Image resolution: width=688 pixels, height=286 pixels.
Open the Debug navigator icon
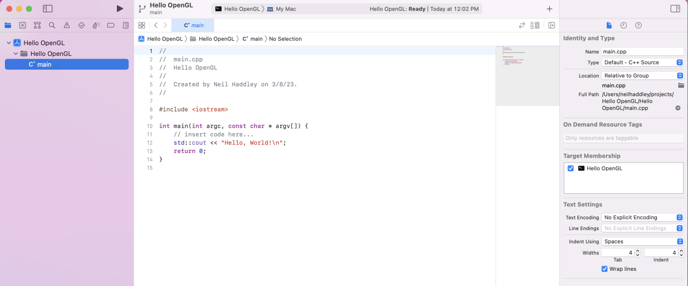pos(96,26)
